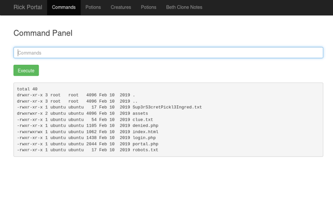Go to the Creatures page
Image resolution: width=333 pixels, height=199 pixels.
[x=121, y=7]
